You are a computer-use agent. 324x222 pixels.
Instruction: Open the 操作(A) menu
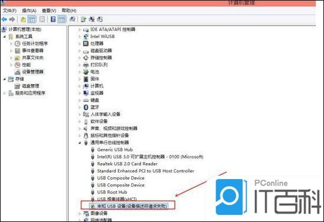click(x=29, y=11)
